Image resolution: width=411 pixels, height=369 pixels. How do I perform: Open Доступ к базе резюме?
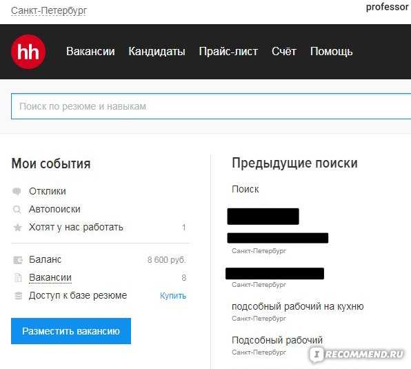pos(78,295)
